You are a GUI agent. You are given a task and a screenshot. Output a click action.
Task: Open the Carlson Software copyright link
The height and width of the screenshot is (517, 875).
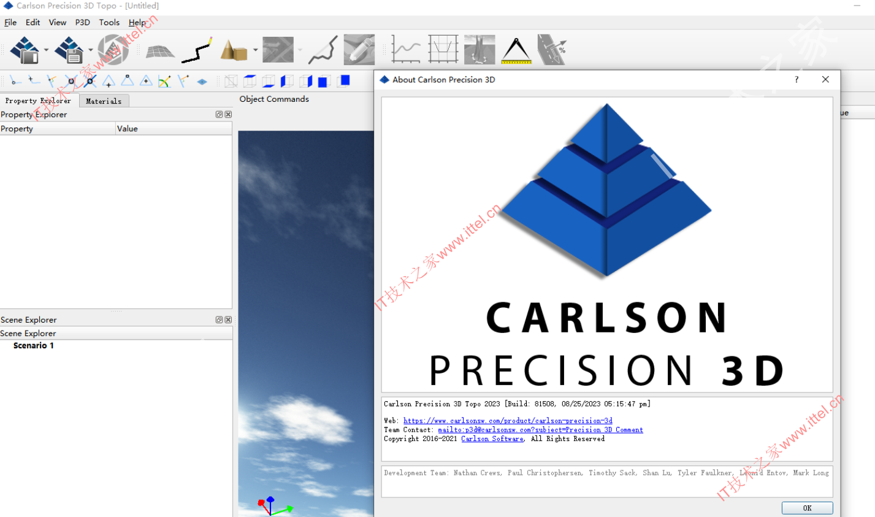point(492,438)
